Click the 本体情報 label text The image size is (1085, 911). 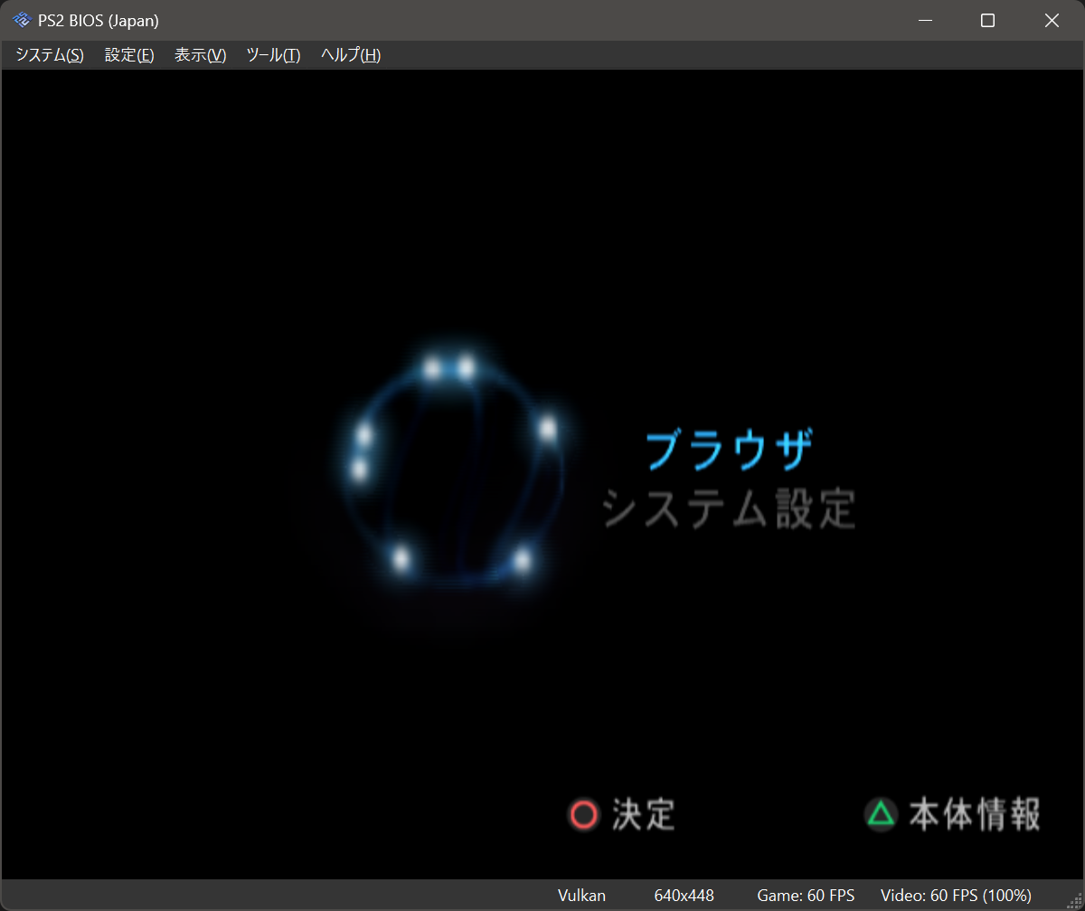975,814
